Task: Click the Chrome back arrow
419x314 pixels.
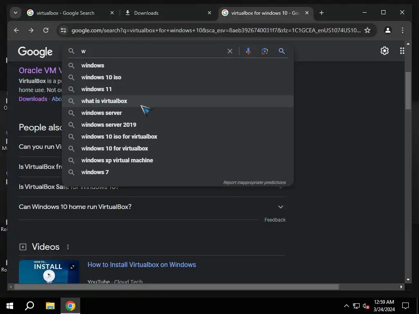Action: 16,30
